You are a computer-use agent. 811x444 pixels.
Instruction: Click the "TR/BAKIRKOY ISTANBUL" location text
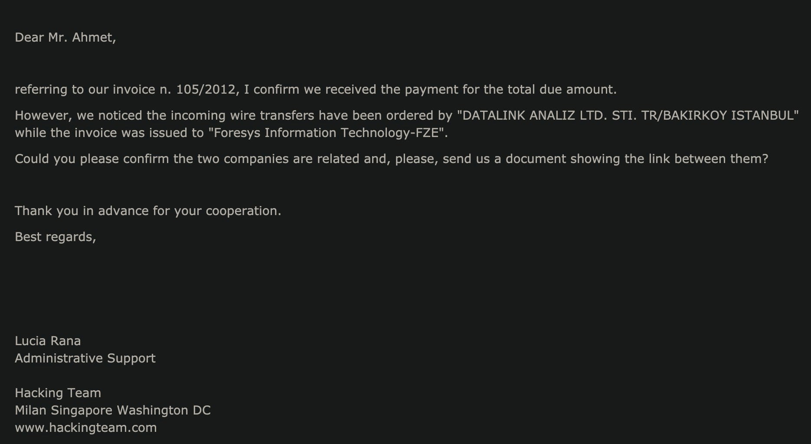(718, 115)
